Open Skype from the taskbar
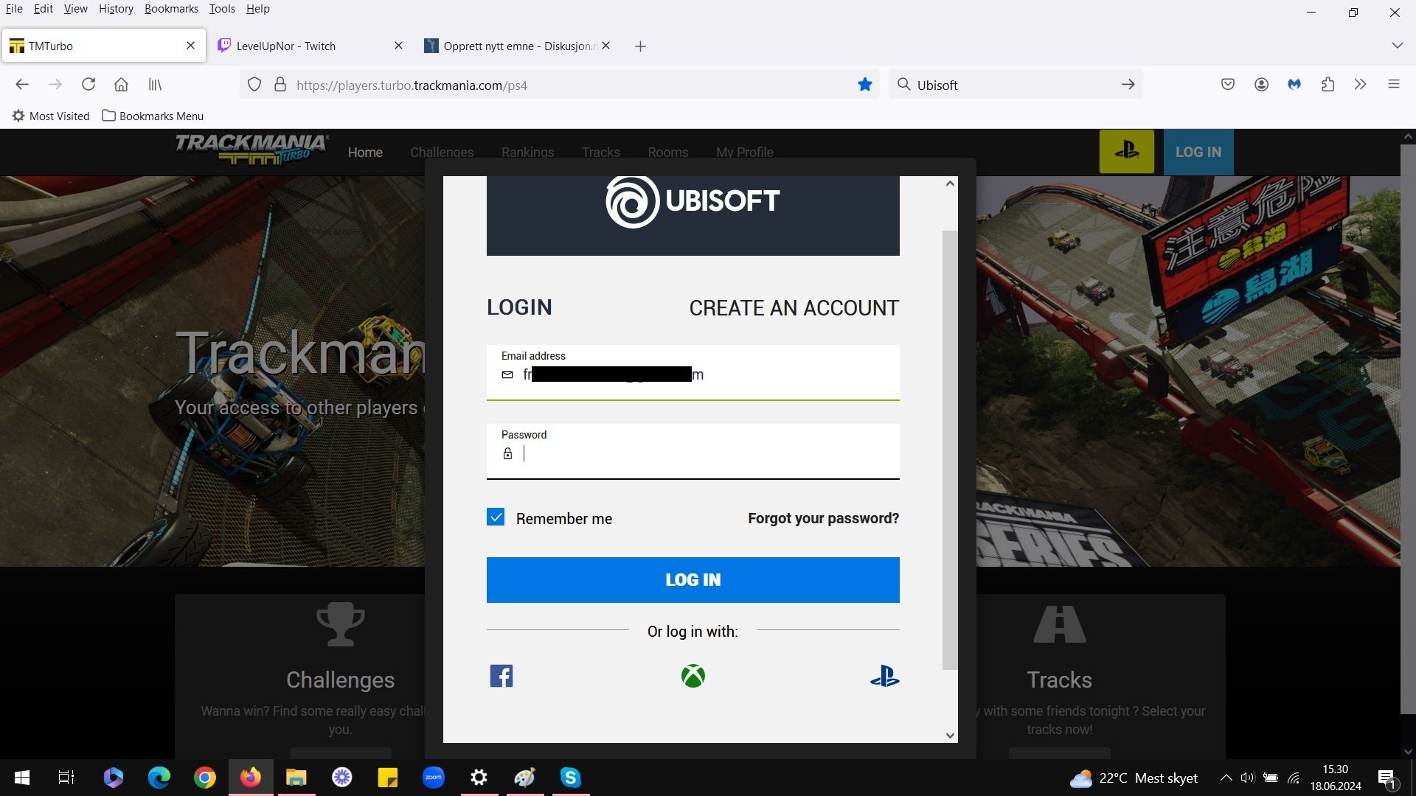This screenshot has width=1416, height=796. pyautogui.click(x=570, y=778)
